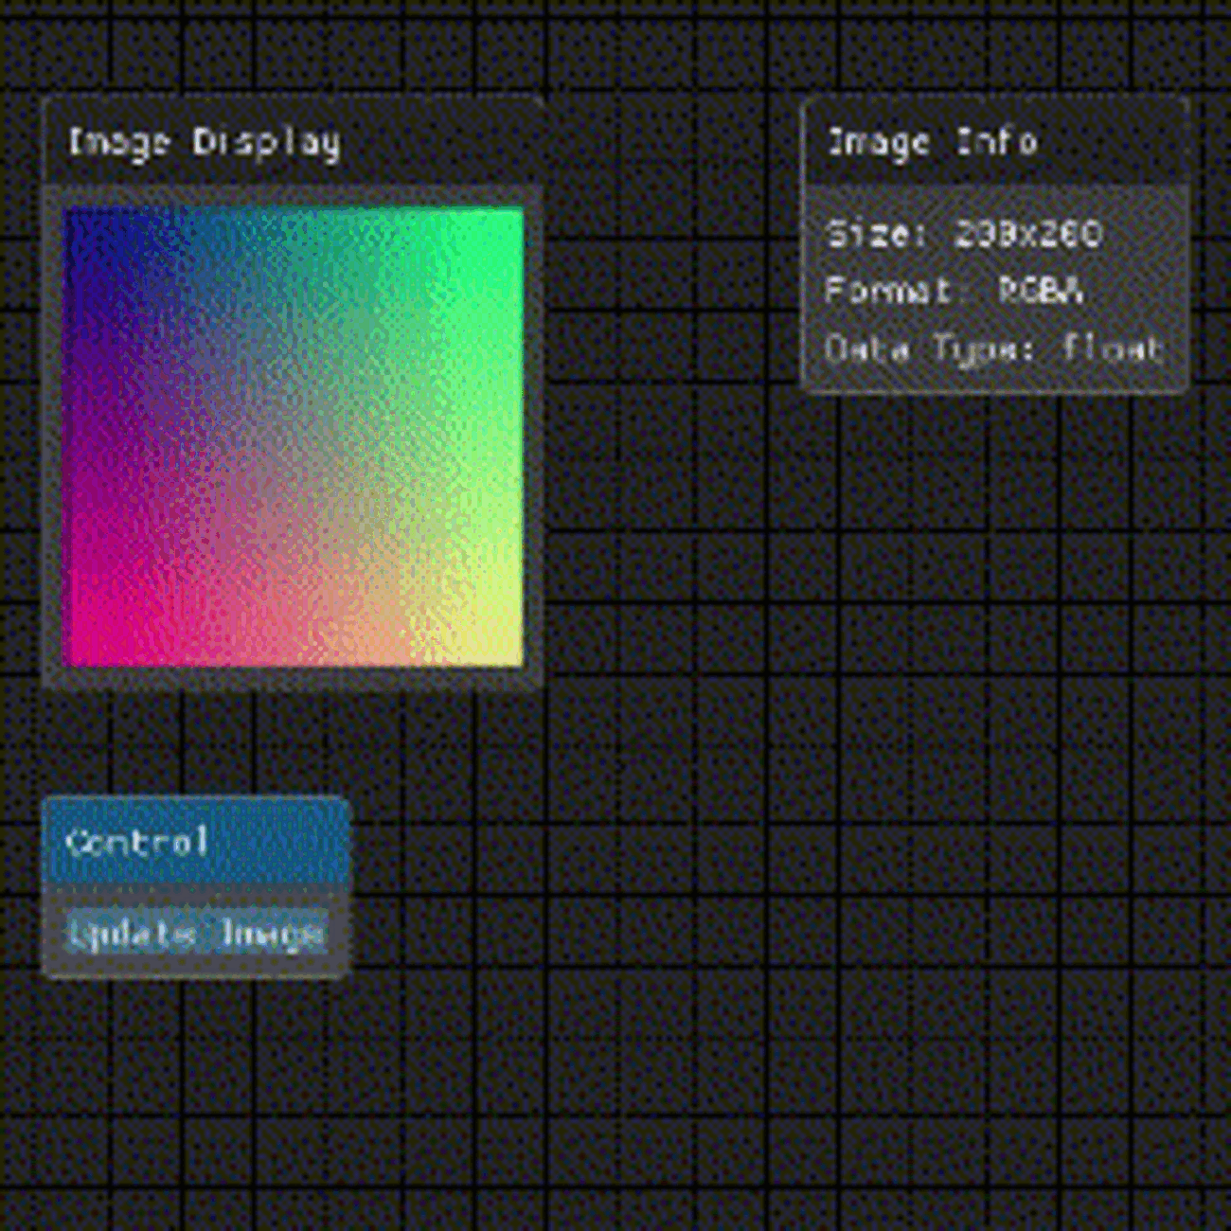Click the center of the gradient image
Viewport: 1231px width, 1231px height.
click(294, 436)
